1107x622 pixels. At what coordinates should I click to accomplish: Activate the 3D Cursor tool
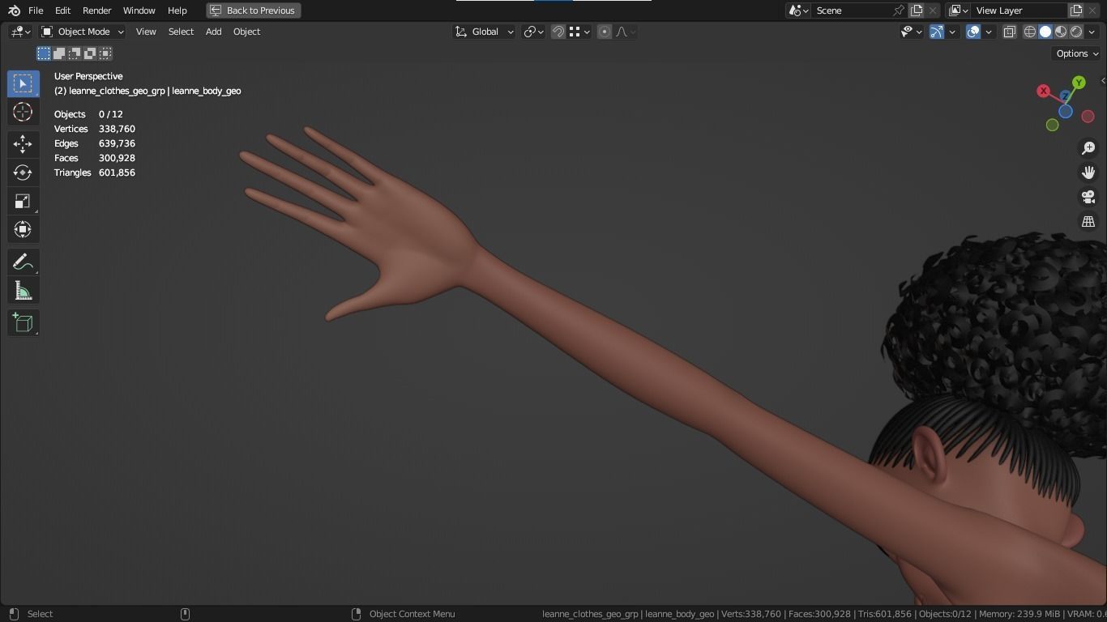point(23,112)
